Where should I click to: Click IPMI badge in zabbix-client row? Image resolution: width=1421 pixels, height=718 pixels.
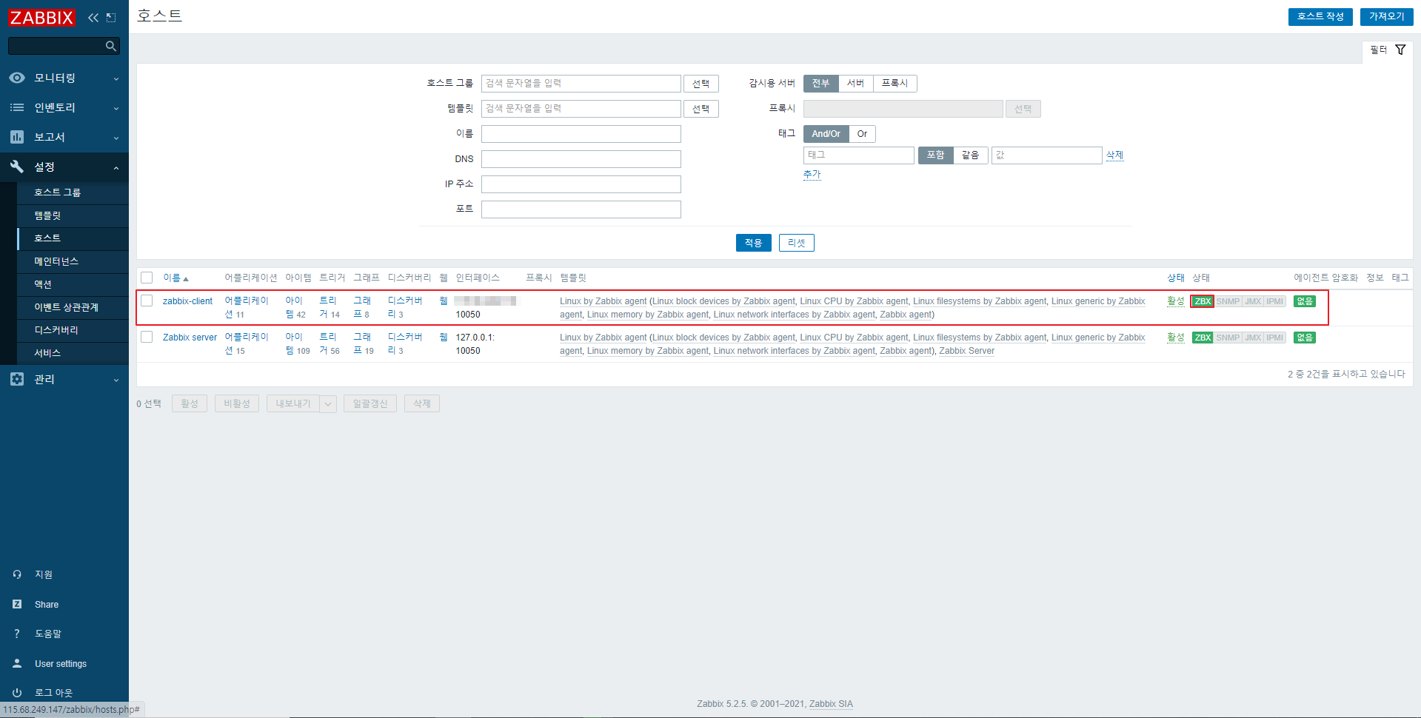pyautogui.click(x=1275, y=301)
